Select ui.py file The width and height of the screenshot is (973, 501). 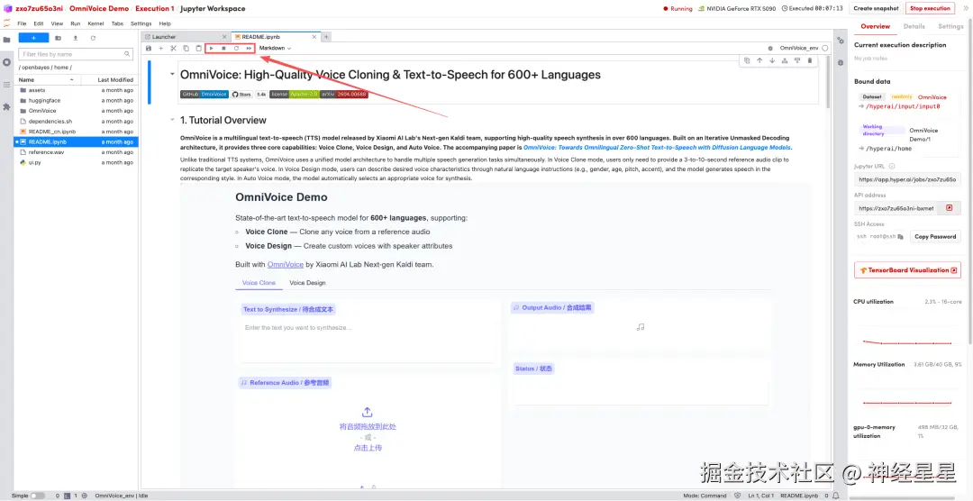tap(77, 163)
